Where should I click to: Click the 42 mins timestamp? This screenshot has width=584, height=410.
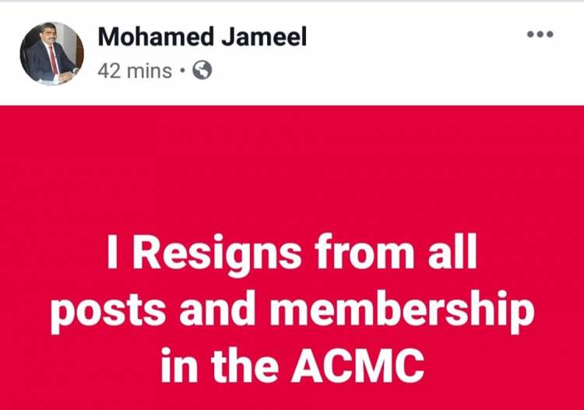(135, 71)
